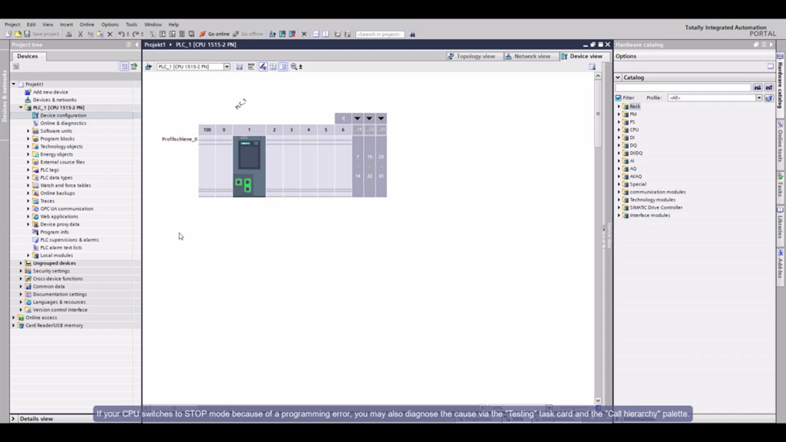Viewport: 786px width, 442px height.
Task: Collapse the Project tree panel with arrow icon
Action: 136,45
